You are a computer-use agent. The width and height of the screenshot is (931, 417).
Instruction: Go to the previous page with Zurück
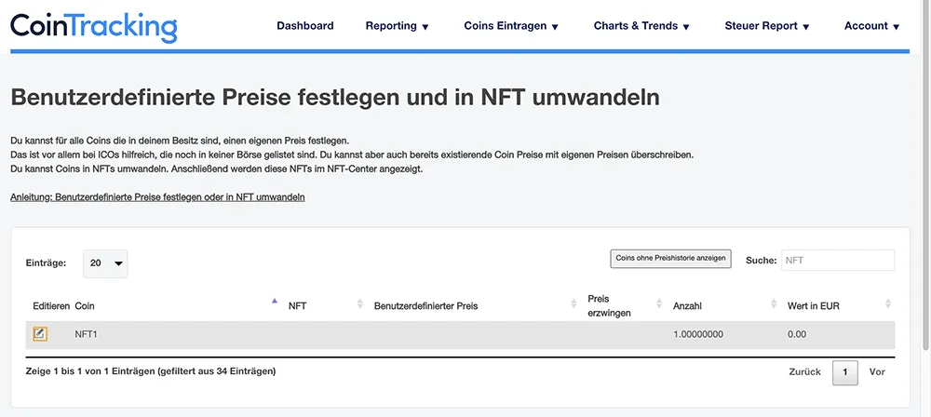point(804,371)
